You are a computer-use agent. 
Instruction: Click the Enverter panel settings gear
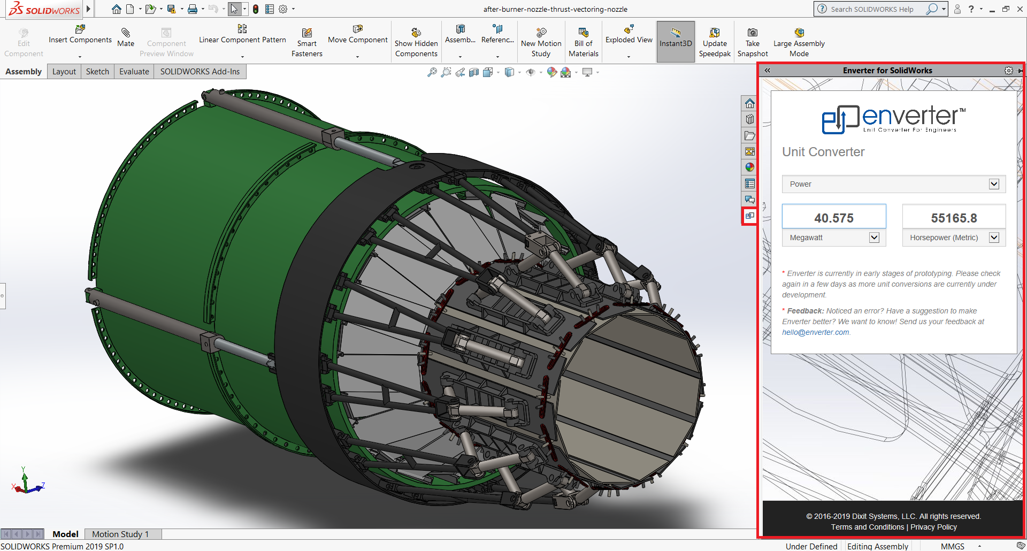click(x=1008, y=71)
